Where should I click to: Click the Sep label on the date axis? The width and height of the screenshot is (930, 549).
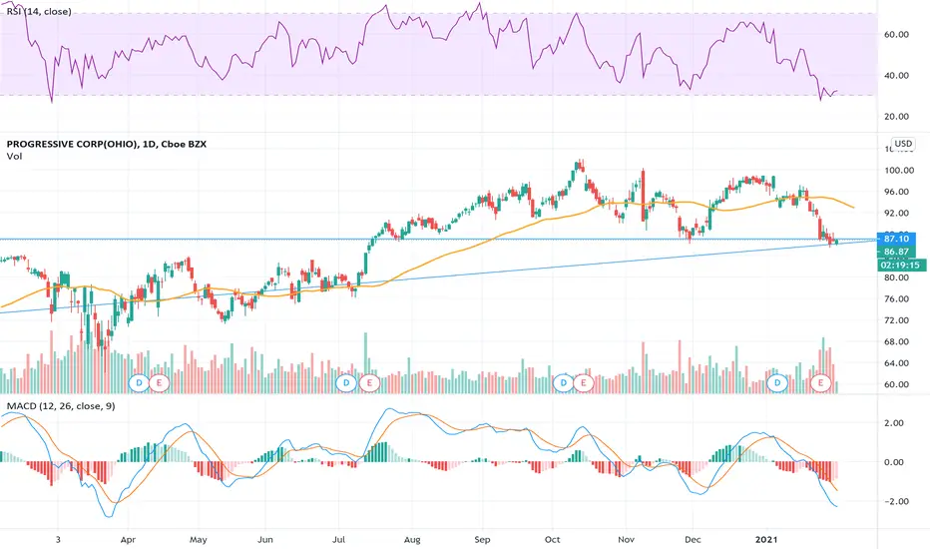click(x=482, y=539)
